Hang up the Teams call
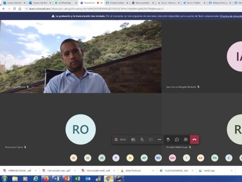Image resolution: width=242 pixels, height=182 pixels. (194, 139)
